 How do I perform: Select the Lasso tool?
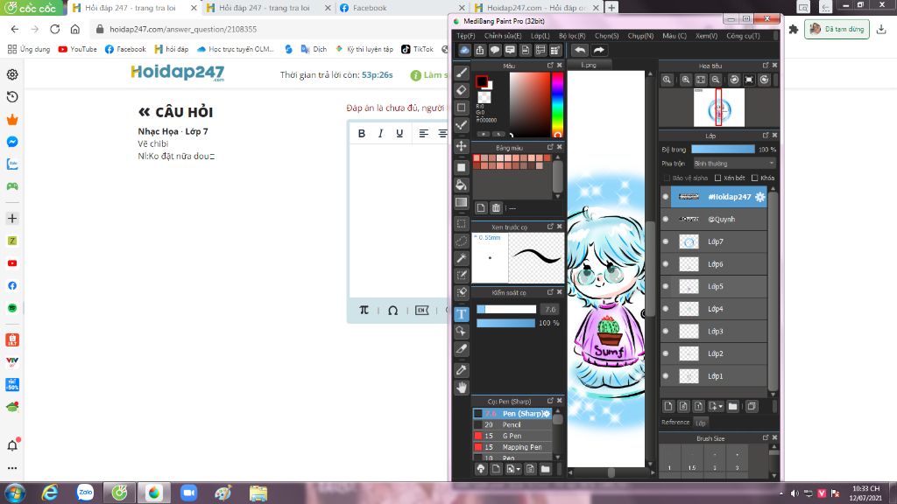[462, 241]
